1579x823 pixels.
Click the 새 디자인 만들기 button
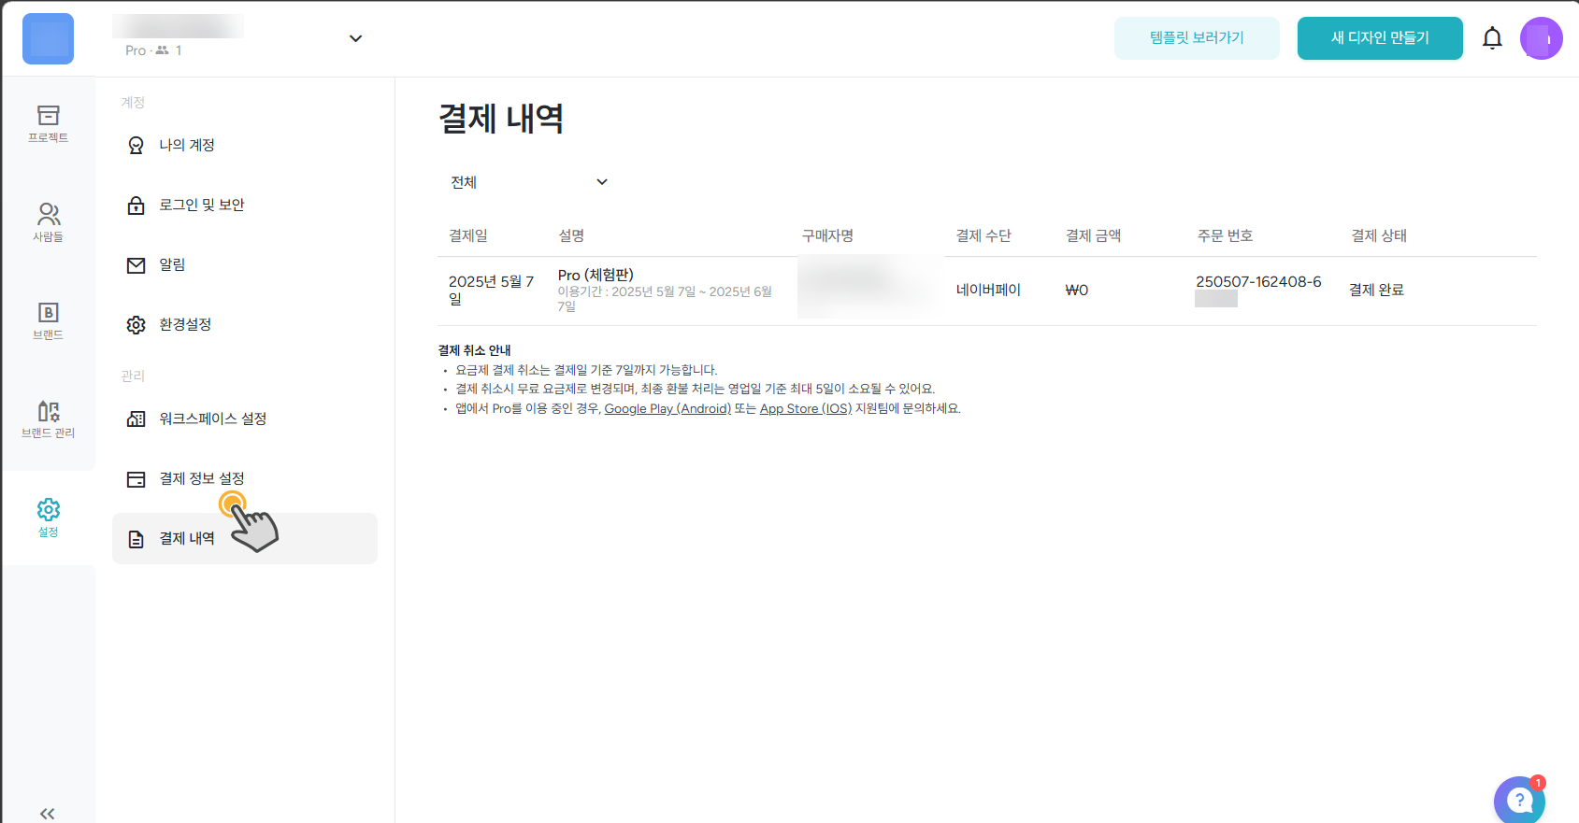1380,38
